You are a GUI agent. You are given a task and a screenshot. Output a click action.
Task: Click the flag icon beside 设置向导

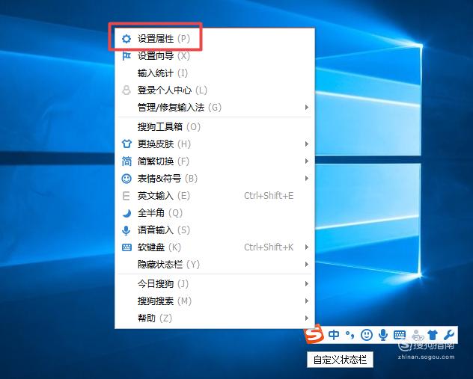126,56
